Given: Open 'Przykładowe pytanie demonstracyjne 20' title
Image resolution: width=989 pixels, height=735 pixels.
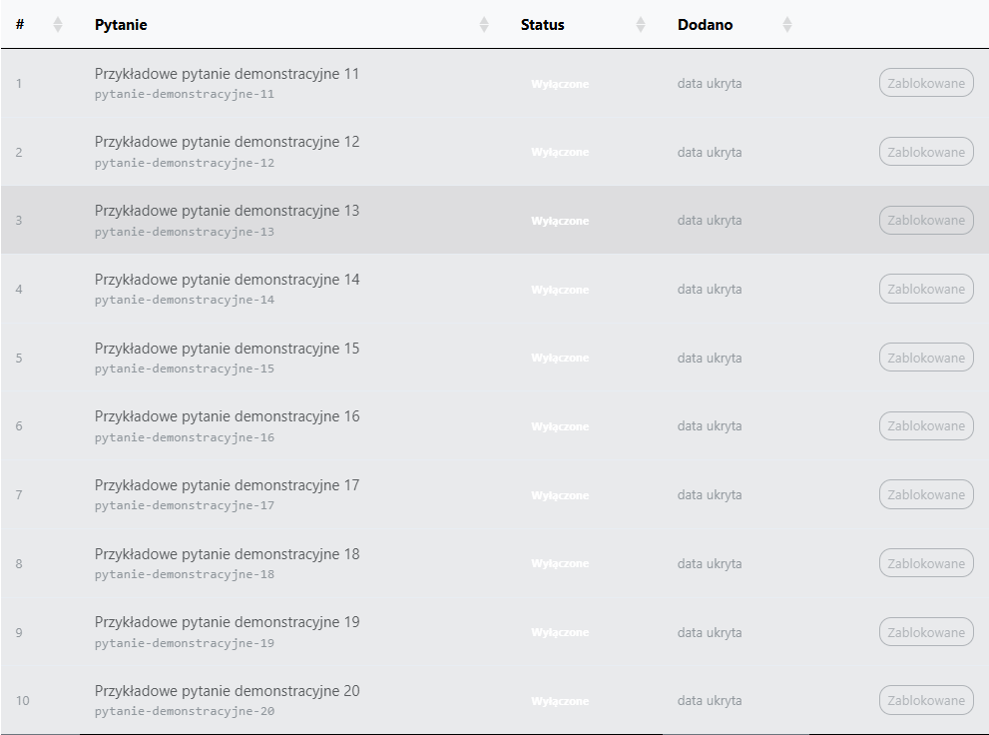Looking at the screenshot, I should tap(228, 691).
